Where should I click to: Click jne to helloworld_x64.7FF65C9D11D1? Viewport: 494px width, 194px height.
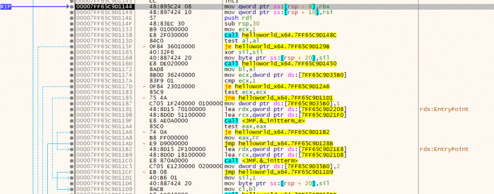coord(279,98)
